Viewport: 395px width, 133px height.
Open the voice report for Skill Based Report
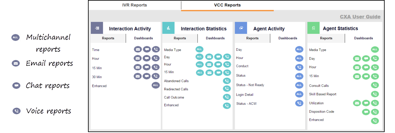tap(375, 94)
